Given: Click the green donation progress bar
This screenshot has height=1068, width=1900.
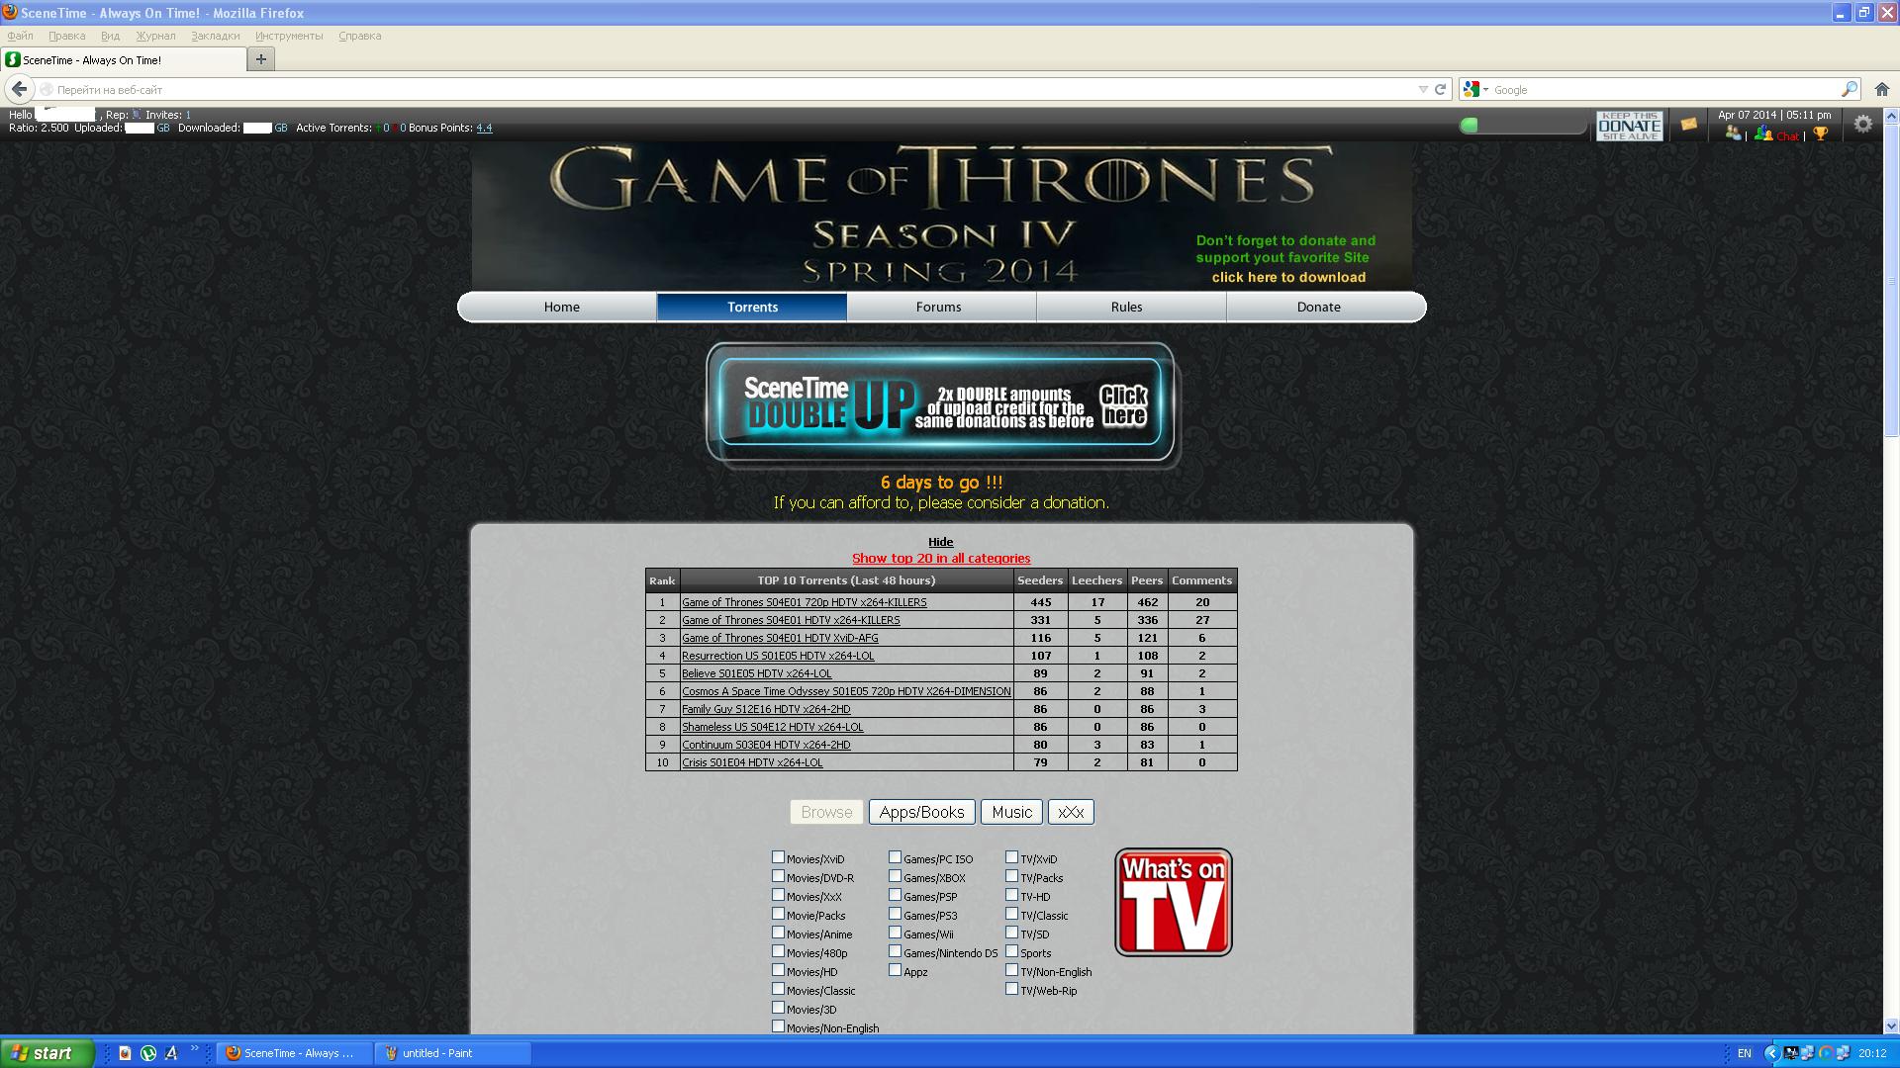Looking at the screenshot, I should [x=1522, y=125].
